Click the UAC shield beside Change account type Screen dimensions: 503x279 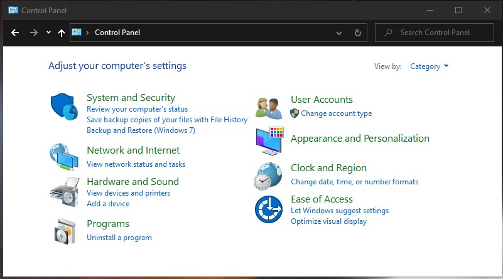[295, 113]
